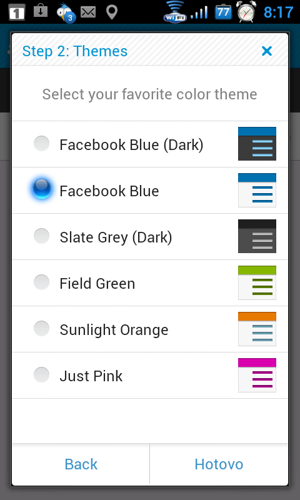Select the Facebook Blue radio button
The width and height of the screenshot is (300, 500).
coord(42,188)
